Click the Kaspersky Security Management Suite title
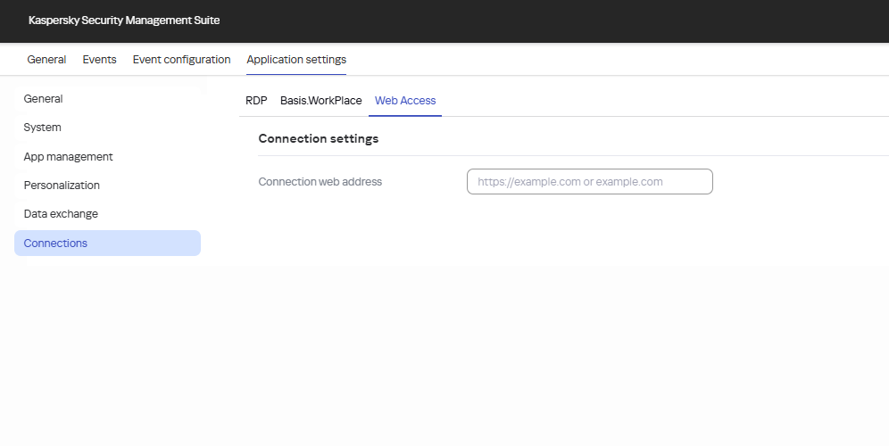The height and width of the screenshot is (446, 889). tap(124, 21)
